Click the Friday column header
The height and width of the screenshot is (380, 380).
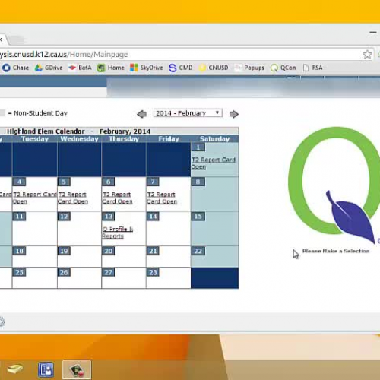169,139
